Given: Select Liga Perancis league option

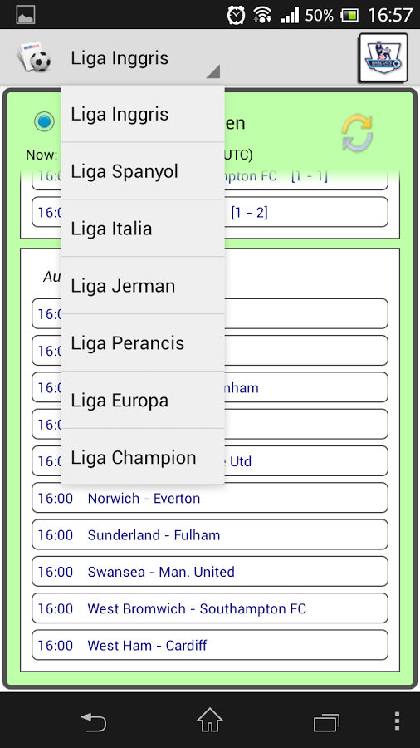Looking at the screenshot, I should (143, 343).
